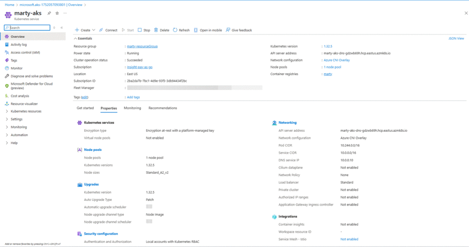Click Connect in the command bar

tap(108, 30)
